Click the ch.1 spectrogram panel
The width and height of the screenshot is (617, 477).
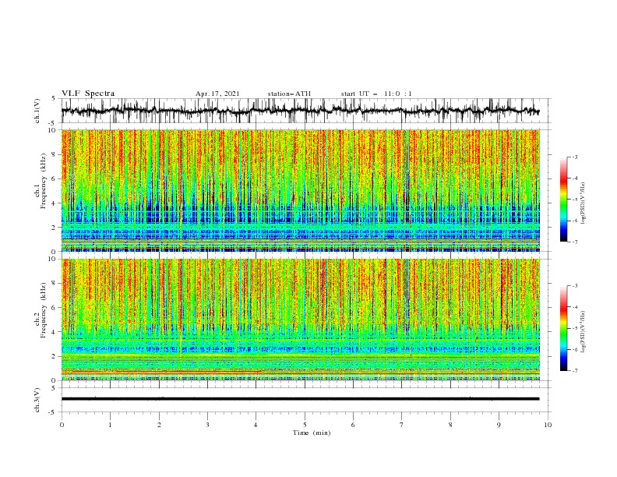[x=301, y=190]
